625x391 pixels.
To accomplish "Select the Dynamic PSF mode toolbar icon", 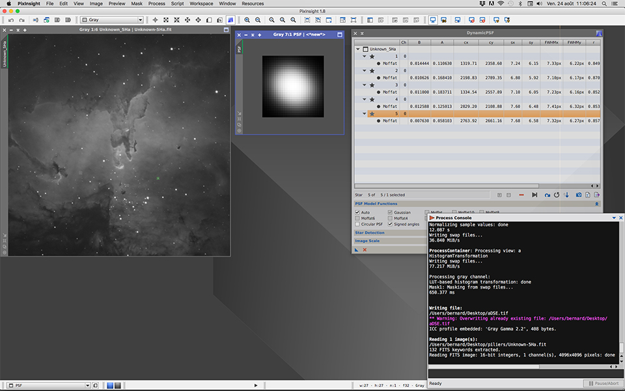I will coord(231,20).
